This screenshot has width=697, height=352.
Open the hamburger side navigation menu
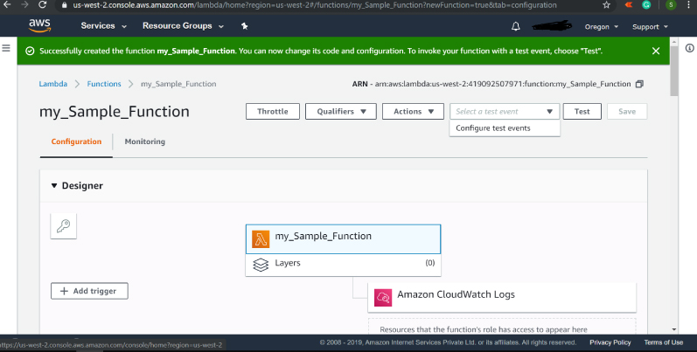6,48
